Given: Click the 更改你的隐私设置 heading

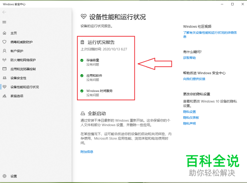Looking at the screenshot, I should pos(197,94).
